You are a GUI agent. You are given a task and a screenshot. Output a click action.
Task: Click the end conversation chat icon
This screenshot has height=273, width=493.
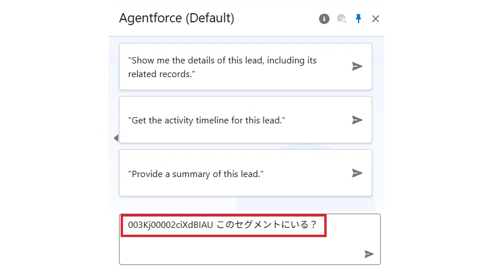pos(341,19)
